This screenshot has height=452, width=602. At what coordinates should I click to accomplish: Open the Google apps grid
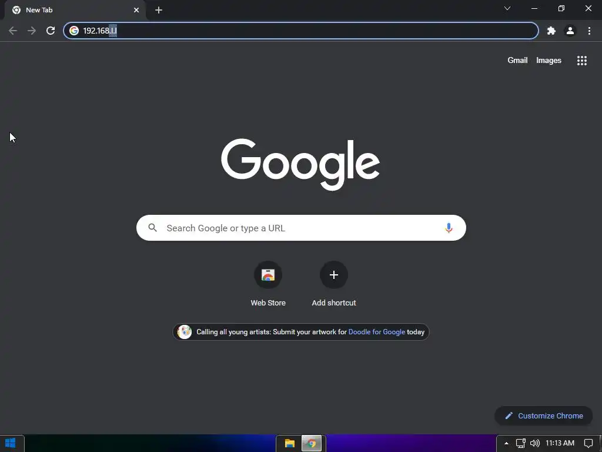tap(581, 61)
